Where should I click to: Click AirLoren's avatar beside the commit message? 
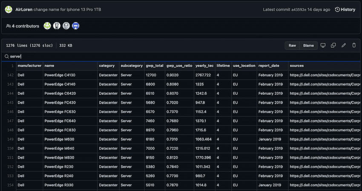[9, 9]
